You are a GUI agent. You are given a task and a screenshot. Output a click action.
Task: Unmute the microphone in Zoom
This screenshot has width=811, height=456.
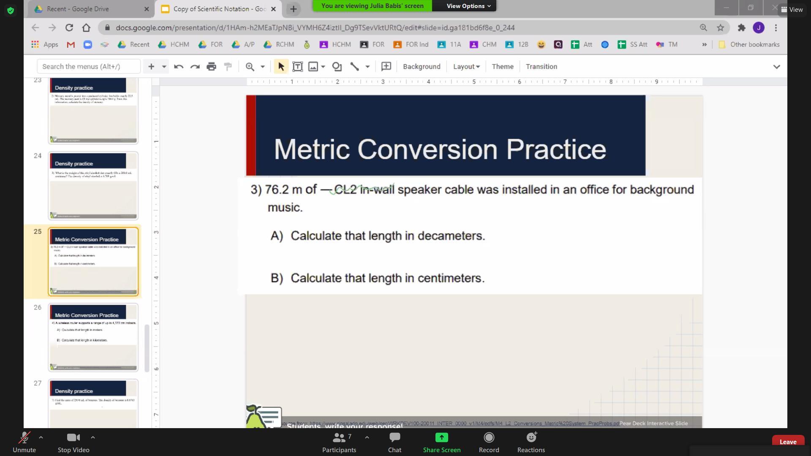coord(24,442)
